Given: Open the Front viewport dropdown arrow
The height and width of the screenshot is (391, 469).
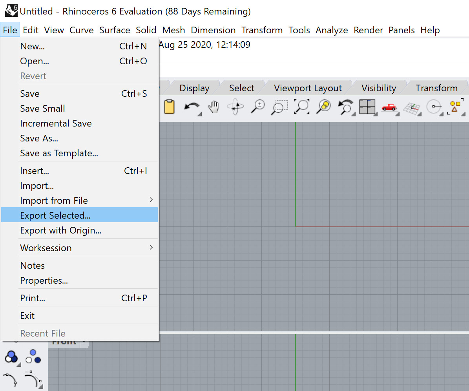Looking at the screenshot, I should coord(84,343).
